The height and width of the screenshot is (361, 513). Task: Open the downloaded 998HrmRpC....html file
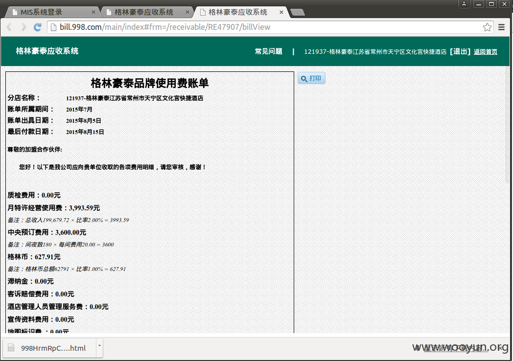pyautogui.click(x=49, y=348)
